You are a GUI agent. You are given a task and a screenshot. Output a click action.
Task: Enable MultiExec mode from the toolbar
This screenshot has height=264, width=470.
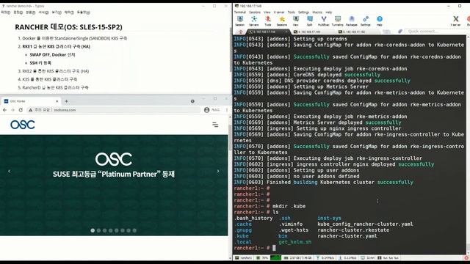point(323,21)
